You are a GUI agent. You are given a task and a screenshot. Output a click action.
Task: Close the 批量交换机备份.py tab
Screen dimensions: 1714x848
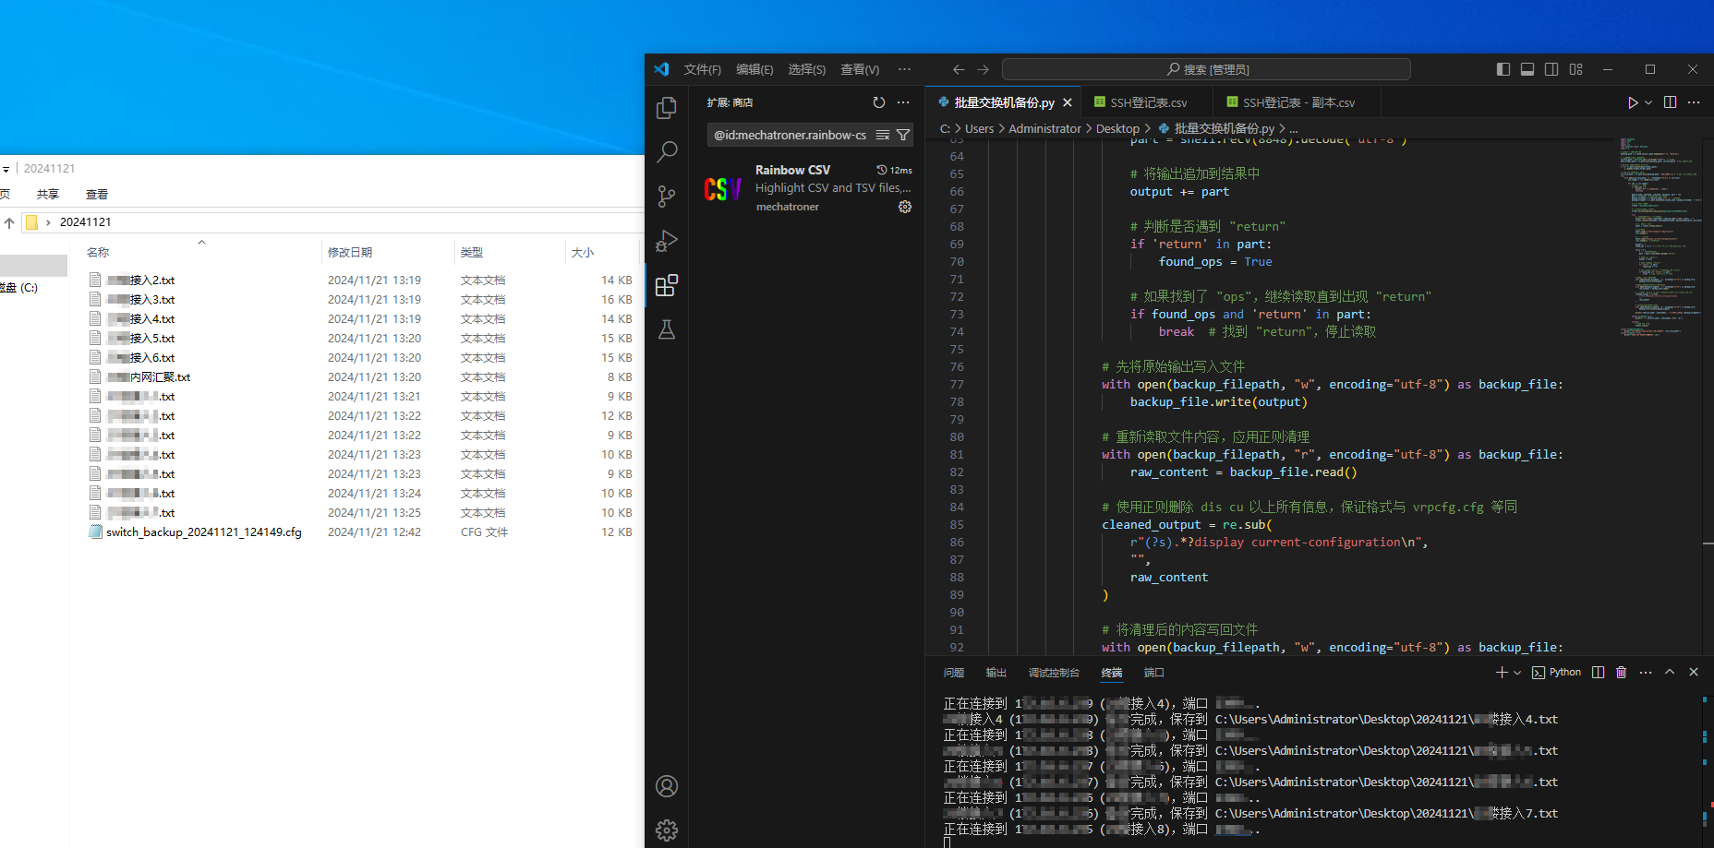tap(1068, 102)
